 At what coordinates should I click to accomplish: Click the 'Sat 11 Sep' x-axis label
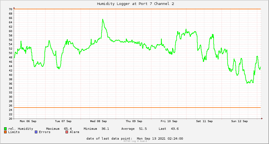click(x=204, y=121)
